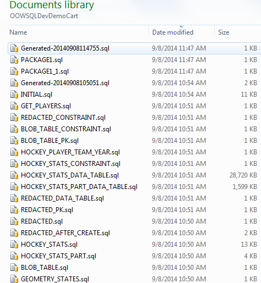Screen dimensions: 261x283
Task: Select the HOCKEY_STATS_PART_DATA_TABLE.sql file name
Action: pyautogui.click(x=79, y=187)
